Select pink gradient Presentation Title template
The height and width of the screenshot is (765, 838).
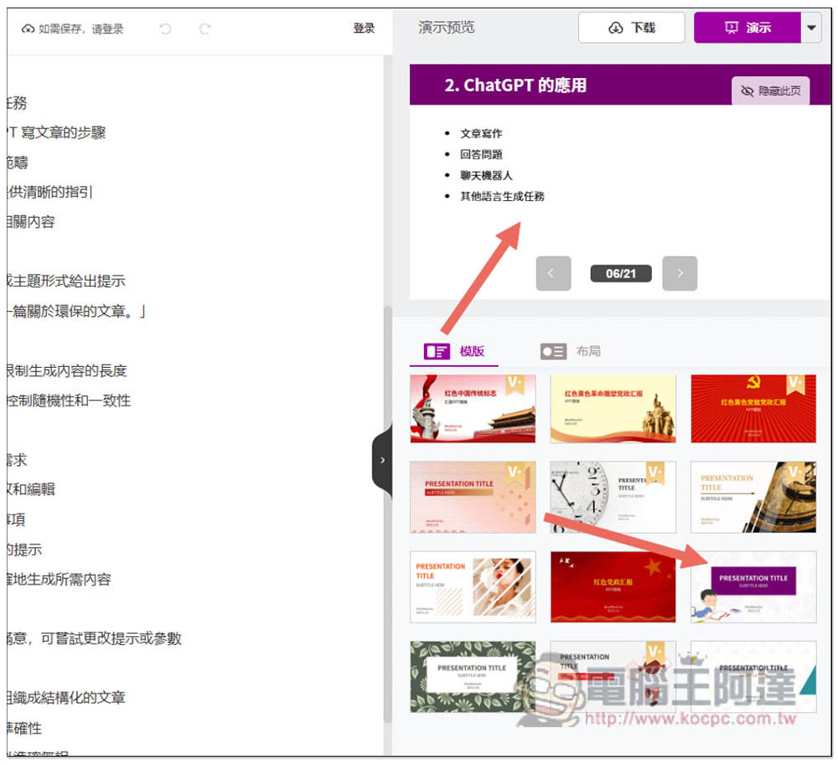473,497
